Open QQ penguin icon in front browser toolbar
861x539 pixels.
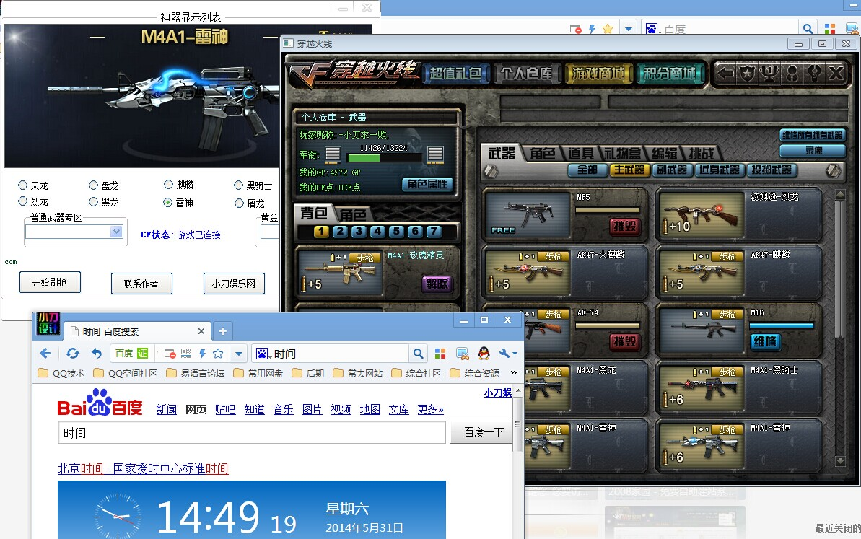click(x=484, y=354)
